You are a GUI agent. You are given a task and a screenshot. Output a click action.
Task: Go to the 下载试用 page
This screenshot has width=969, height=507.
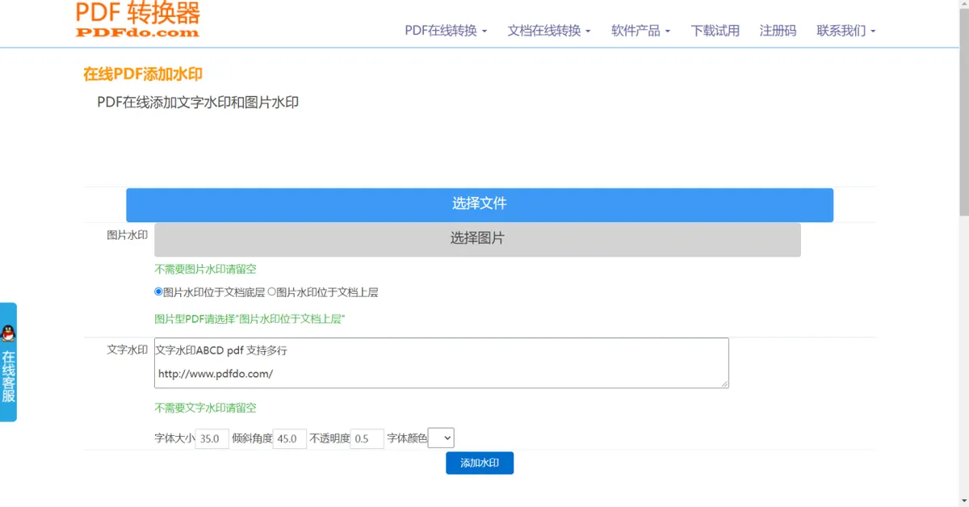pyautogui.click(x=715, y=31)
